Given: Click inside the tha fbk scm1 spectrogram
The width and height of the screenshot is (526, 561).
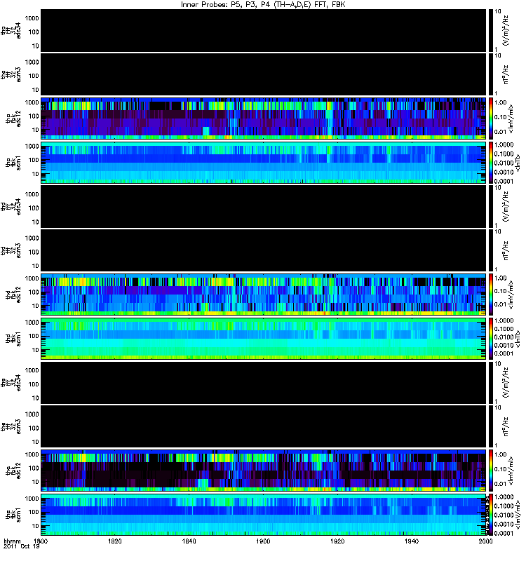Looking at the screenshot, I should tap(264, 163).
